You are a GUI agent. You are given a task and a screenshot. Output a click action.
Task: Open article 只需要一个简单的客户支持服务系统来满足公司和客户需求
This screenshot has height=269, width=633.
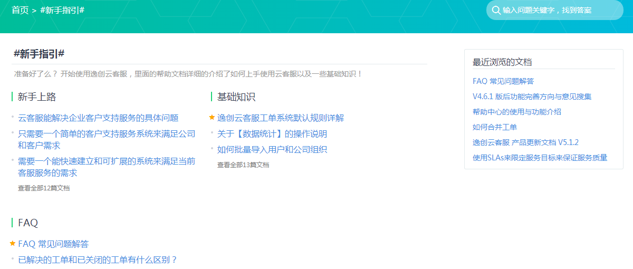pos(107,140)
